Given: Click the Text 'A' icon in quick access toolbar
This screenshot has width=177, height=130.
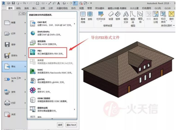Looking at the screenshot, I should pos(59,3).
